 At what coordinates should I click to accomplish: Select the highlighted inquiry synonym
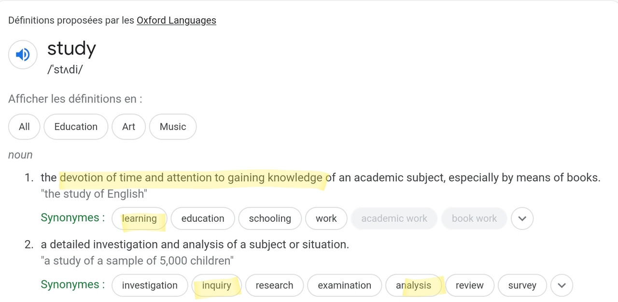216,285
